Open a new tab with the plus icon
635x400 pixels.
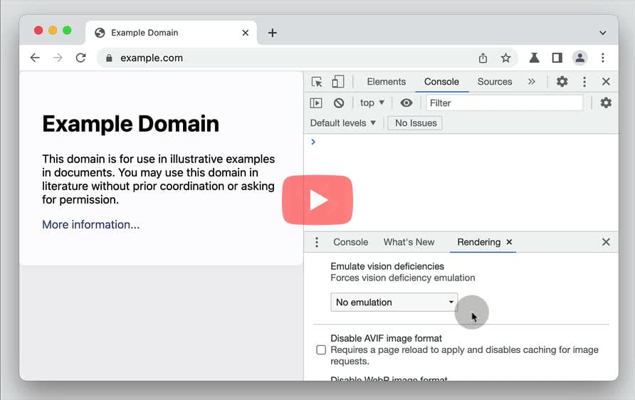point(273,33)
